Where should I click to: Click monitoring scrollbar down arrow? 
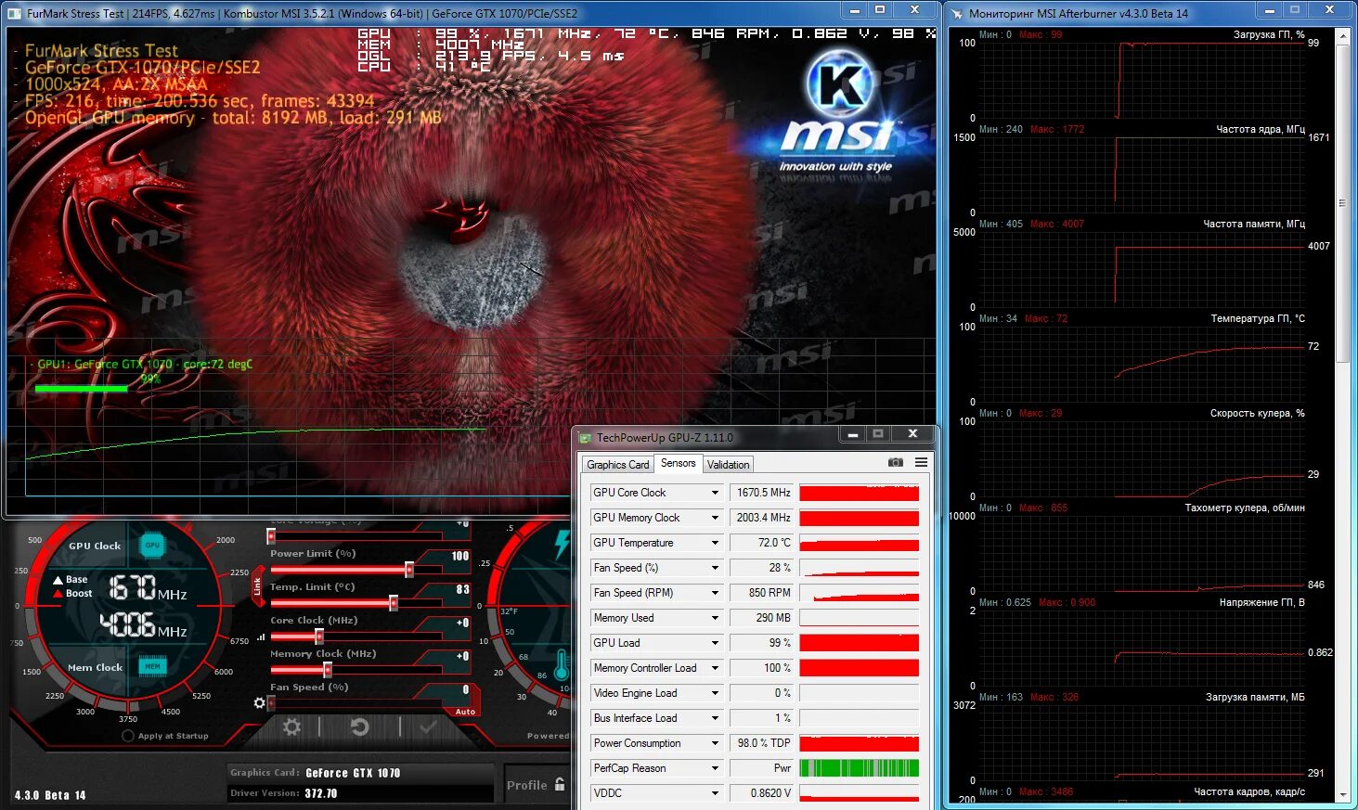click(x=1342, y=795)
